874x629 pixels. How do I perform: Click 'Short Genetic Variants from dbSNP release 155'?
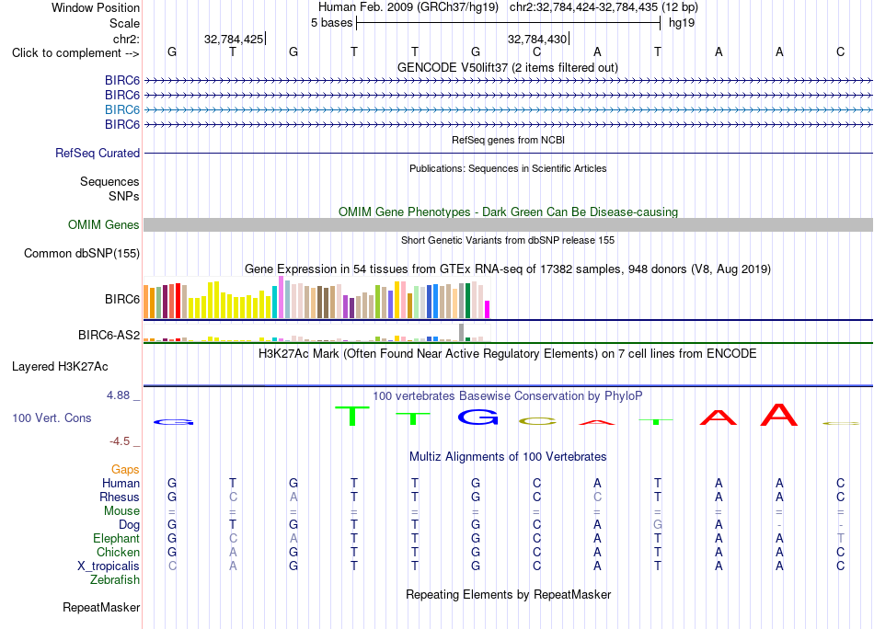508,240
